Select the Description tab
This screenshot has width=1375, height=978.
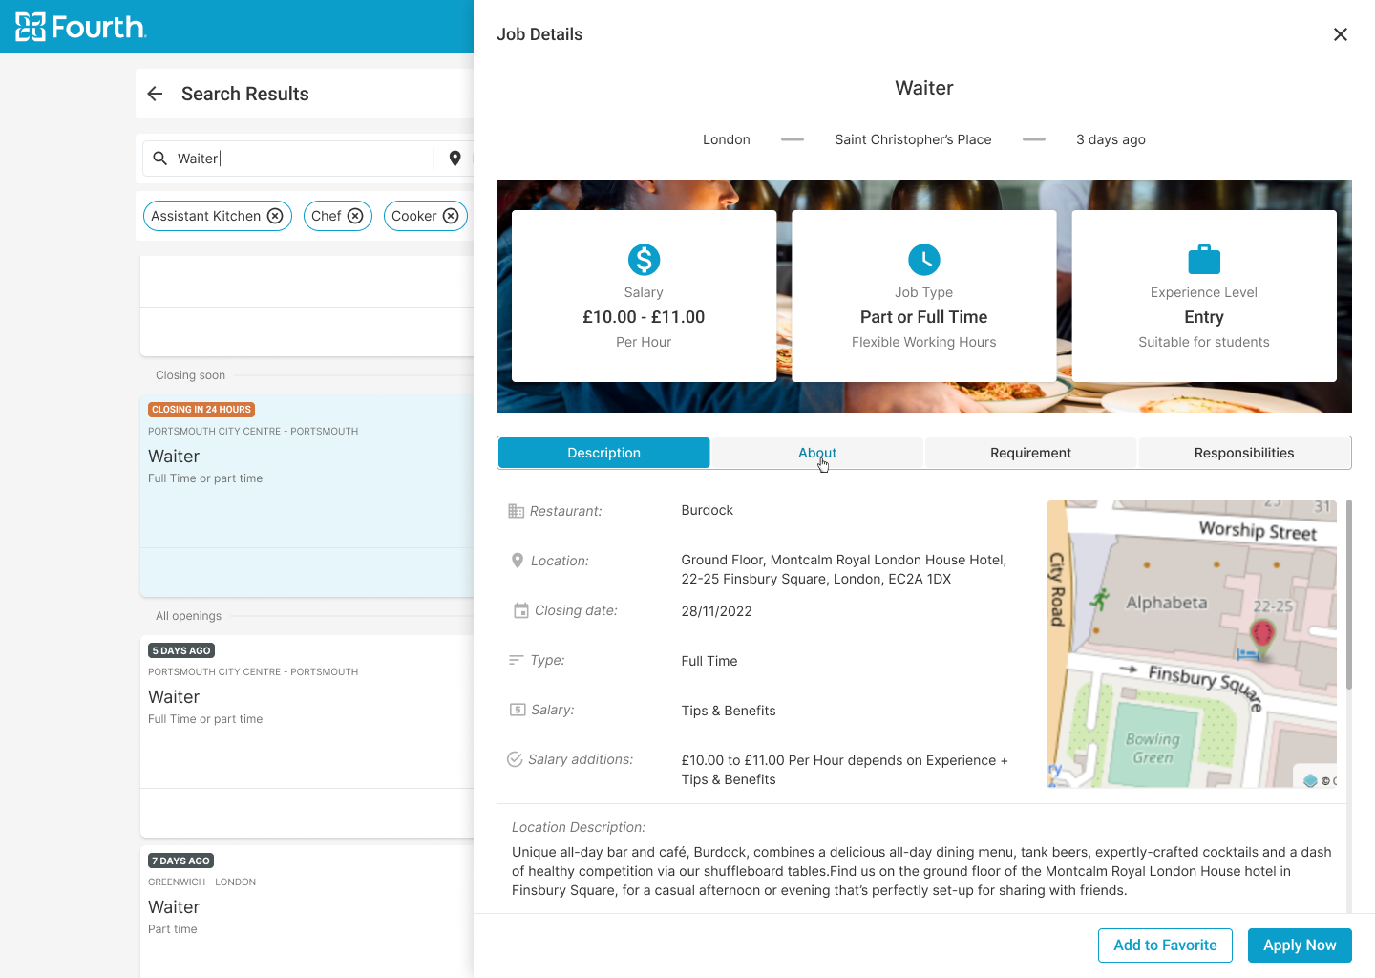(603, 453)
